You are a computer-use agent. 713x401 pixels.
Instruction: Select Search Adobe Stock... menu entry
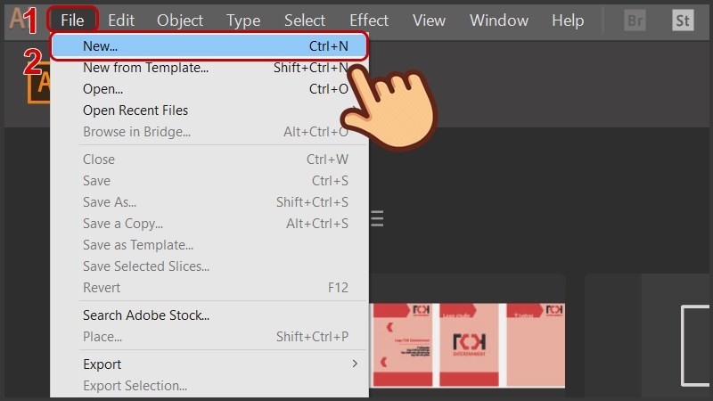(x=146, y=315)
